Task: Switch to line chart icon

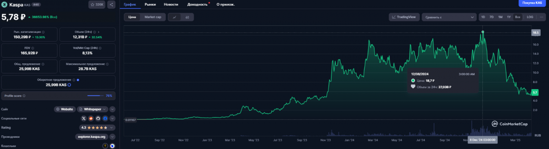Action: [x=175, y=17]
